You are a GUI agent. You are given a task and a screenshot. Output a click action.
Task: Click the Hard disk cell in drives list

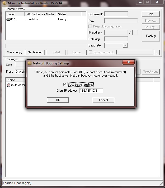tap(32, 19)
